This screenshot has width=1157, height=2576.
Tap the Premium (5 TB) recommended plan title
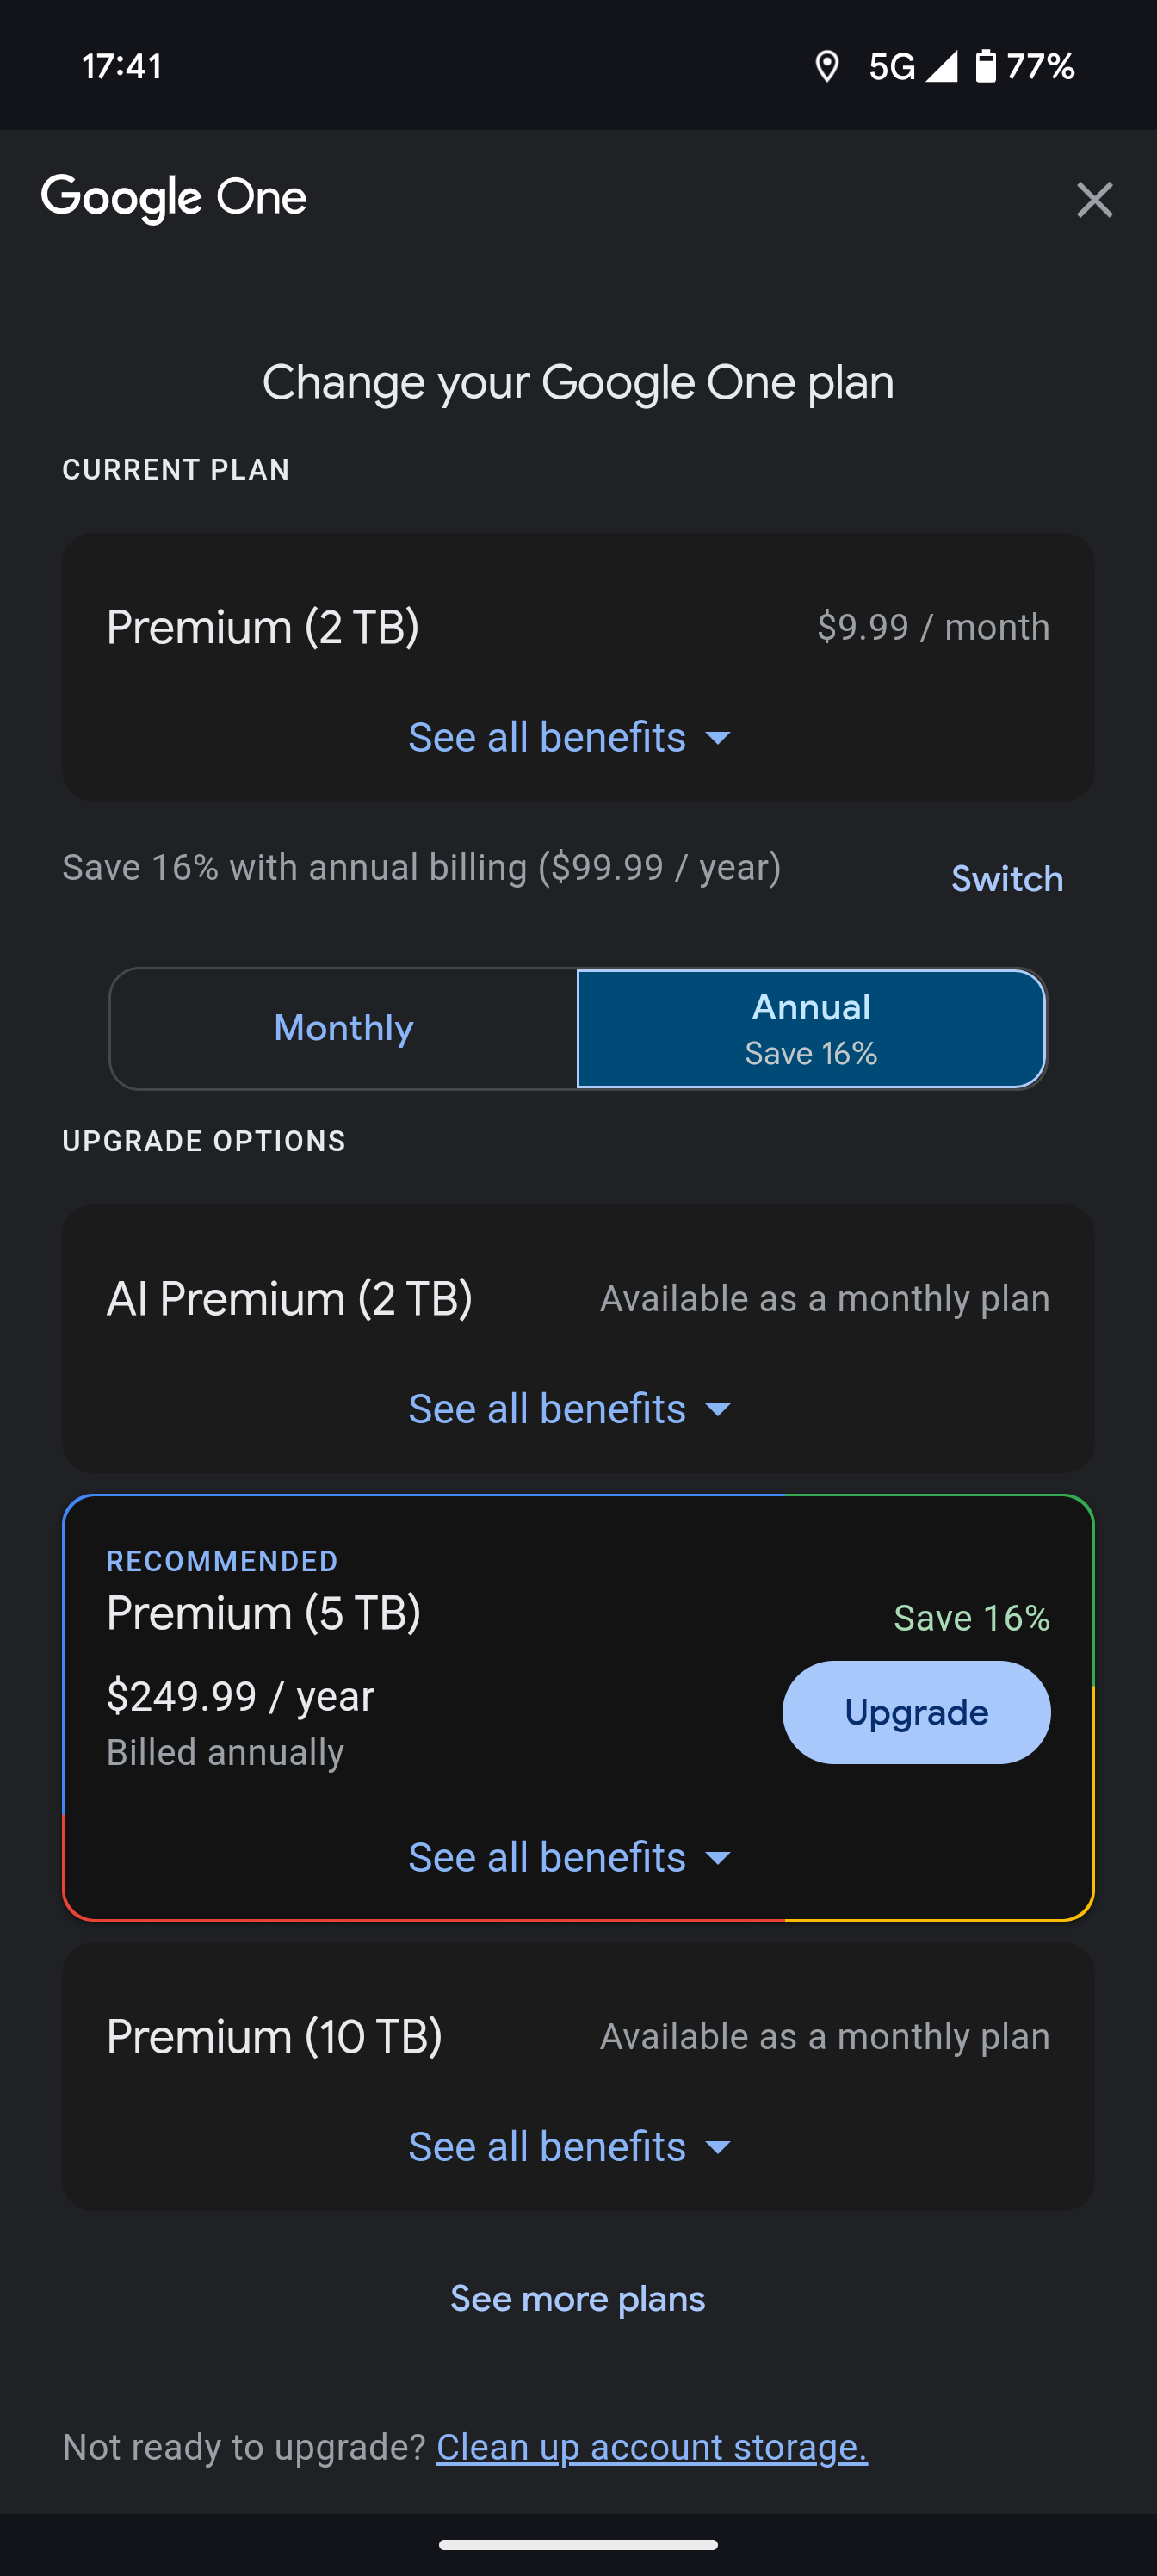click(x=263, y=1613)
